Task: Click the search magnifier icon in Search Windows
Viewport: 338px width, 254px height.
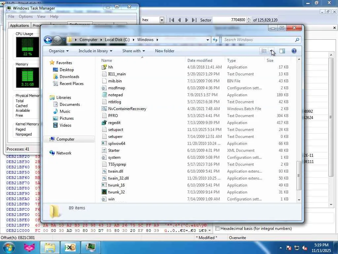Action: (297, 40)
